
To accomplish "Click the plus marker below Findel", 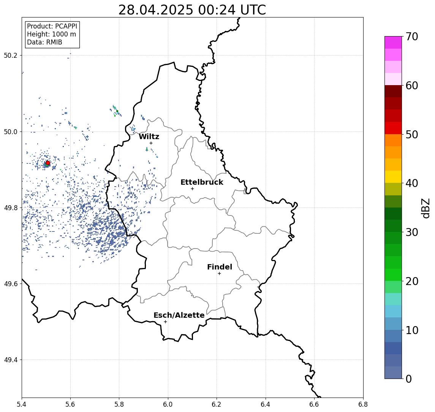I will pyautogui.click(x=219, y=274).
